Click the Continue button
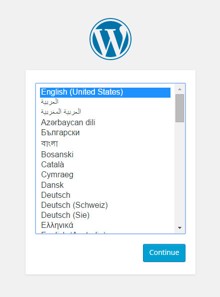Screen dimensions: 220x297 tap(164, 253)
